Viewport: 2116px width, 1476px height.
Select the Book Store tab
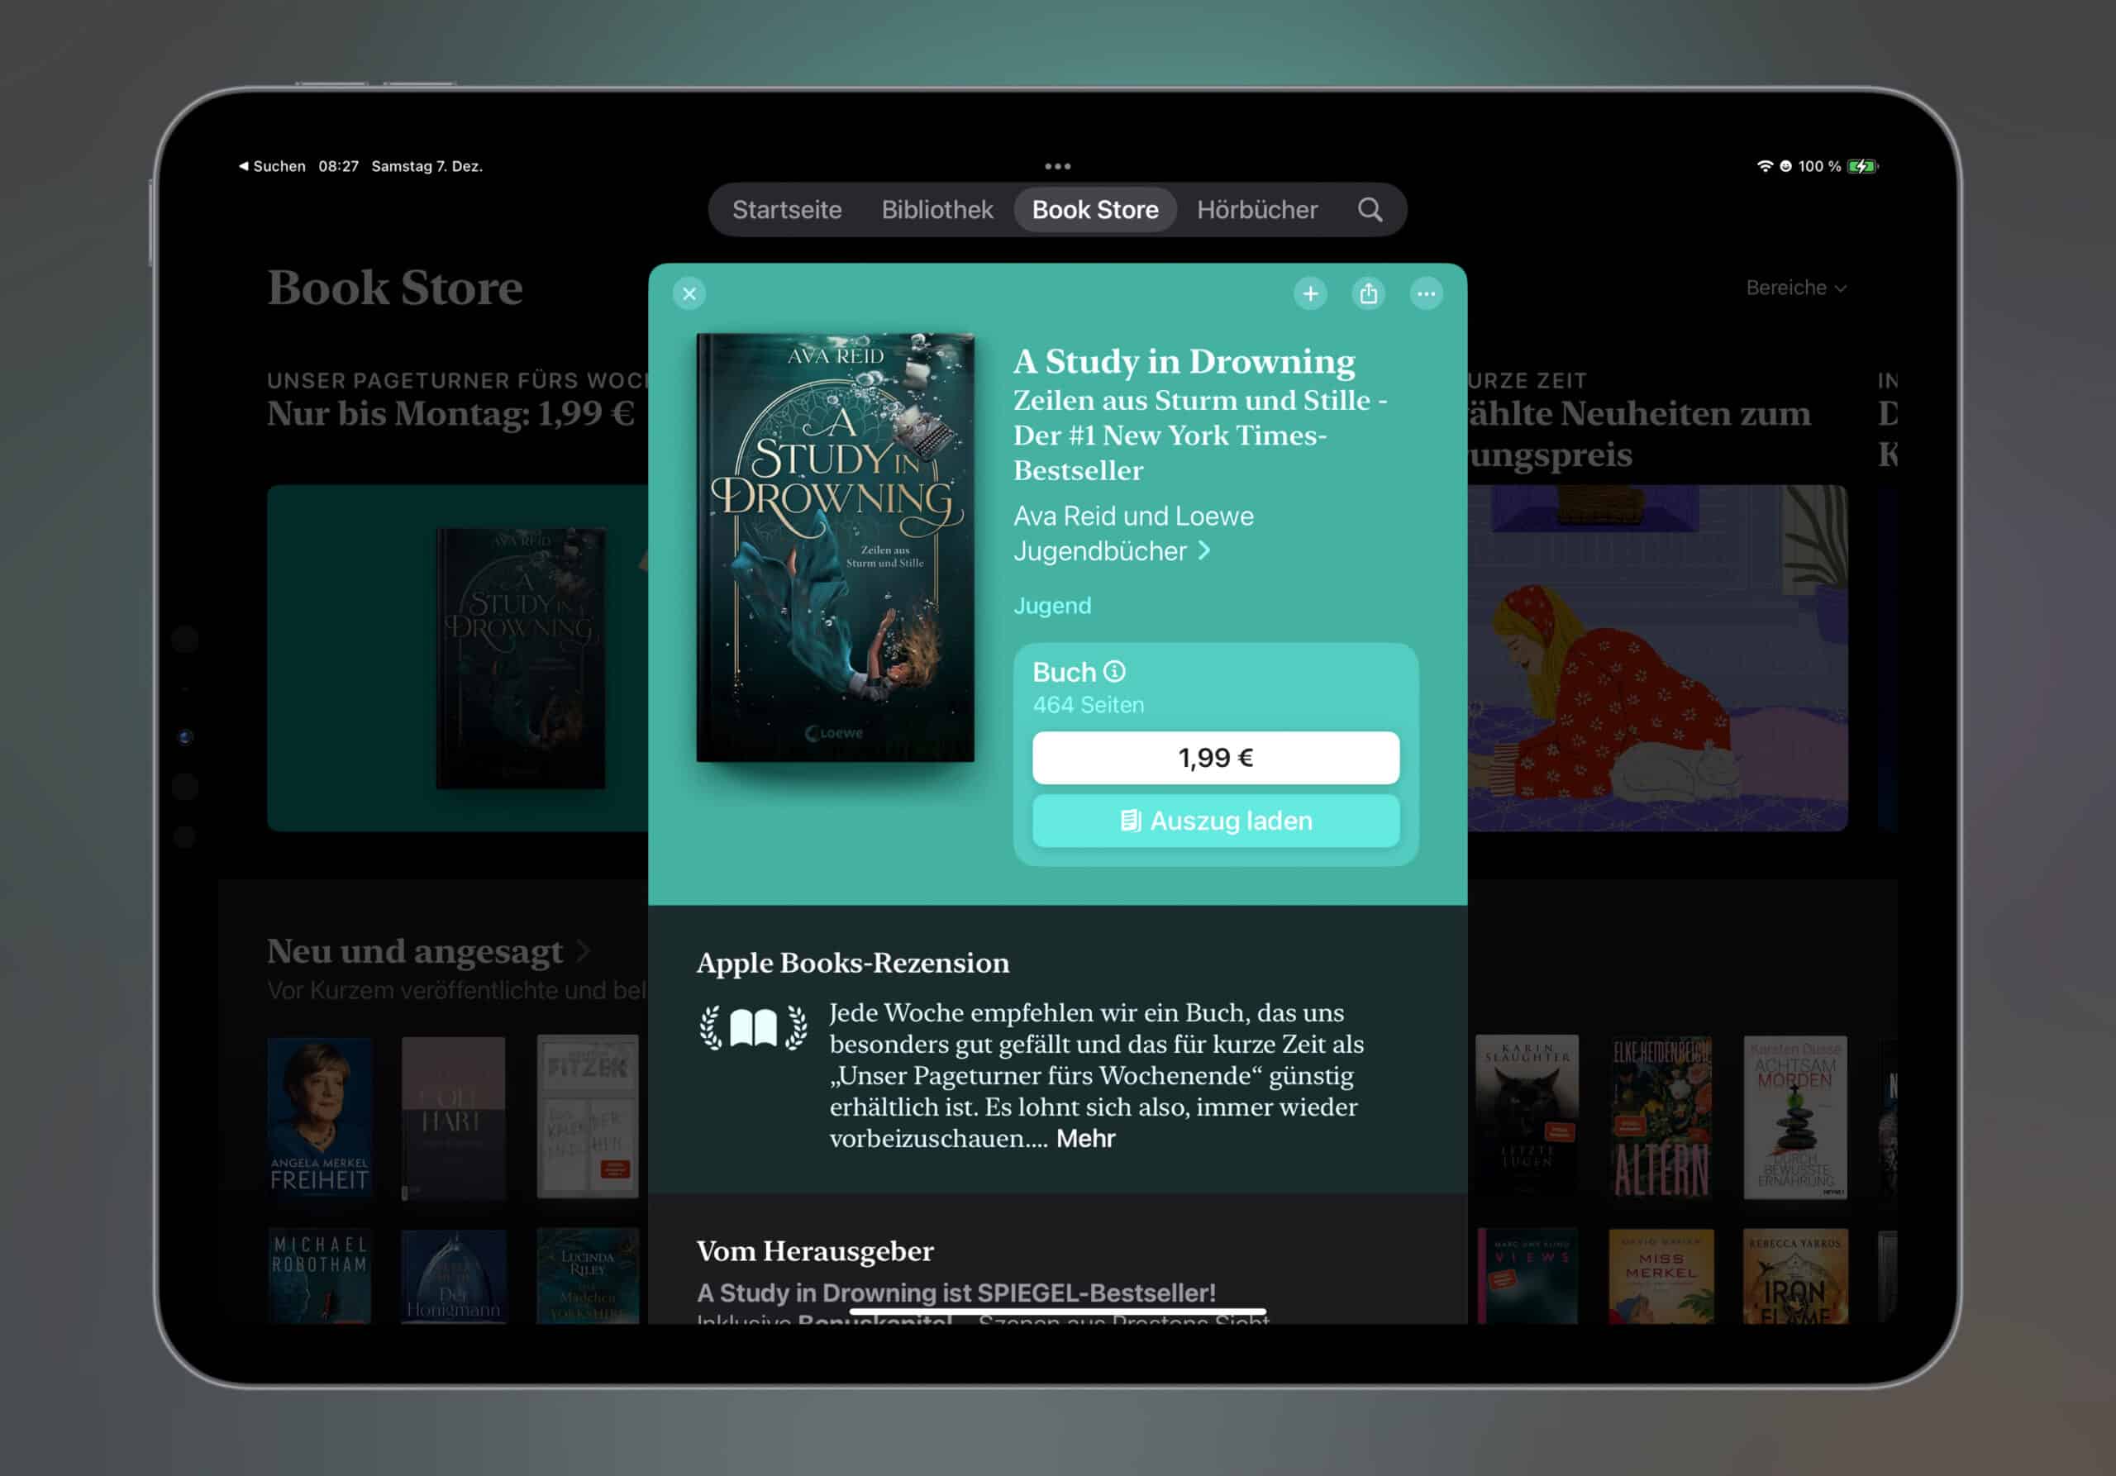tap(1095, 210)
